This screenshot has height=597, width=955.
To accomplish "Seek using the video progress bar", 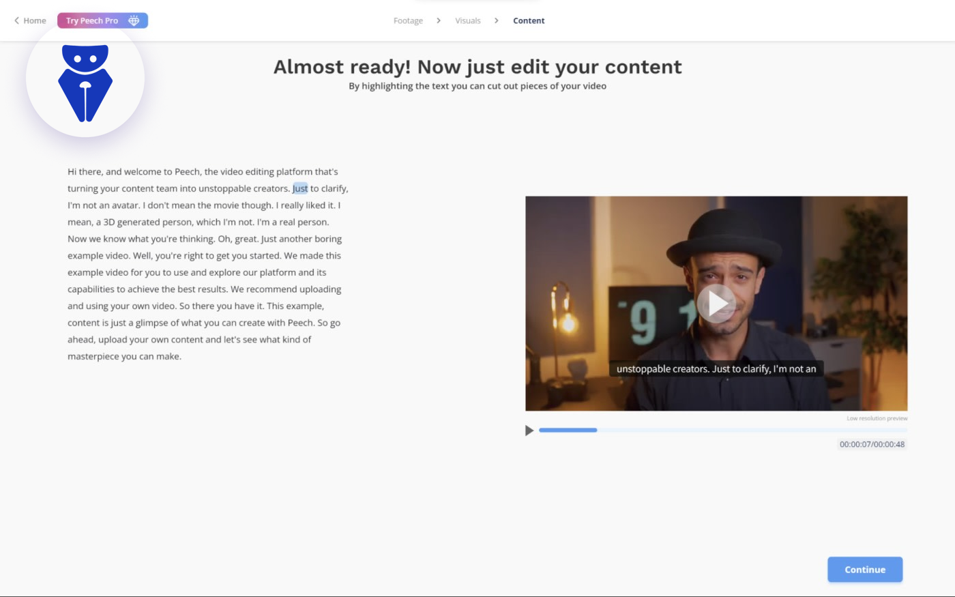I will (723, 430).
